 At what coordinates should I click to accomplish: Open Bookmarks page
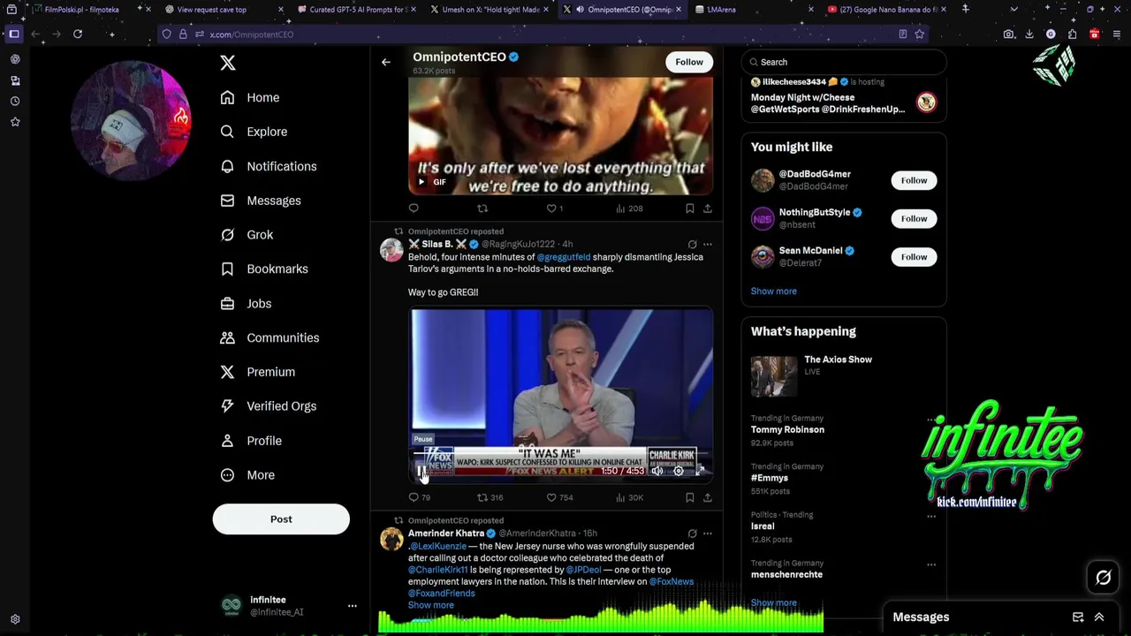click(264, 269)
